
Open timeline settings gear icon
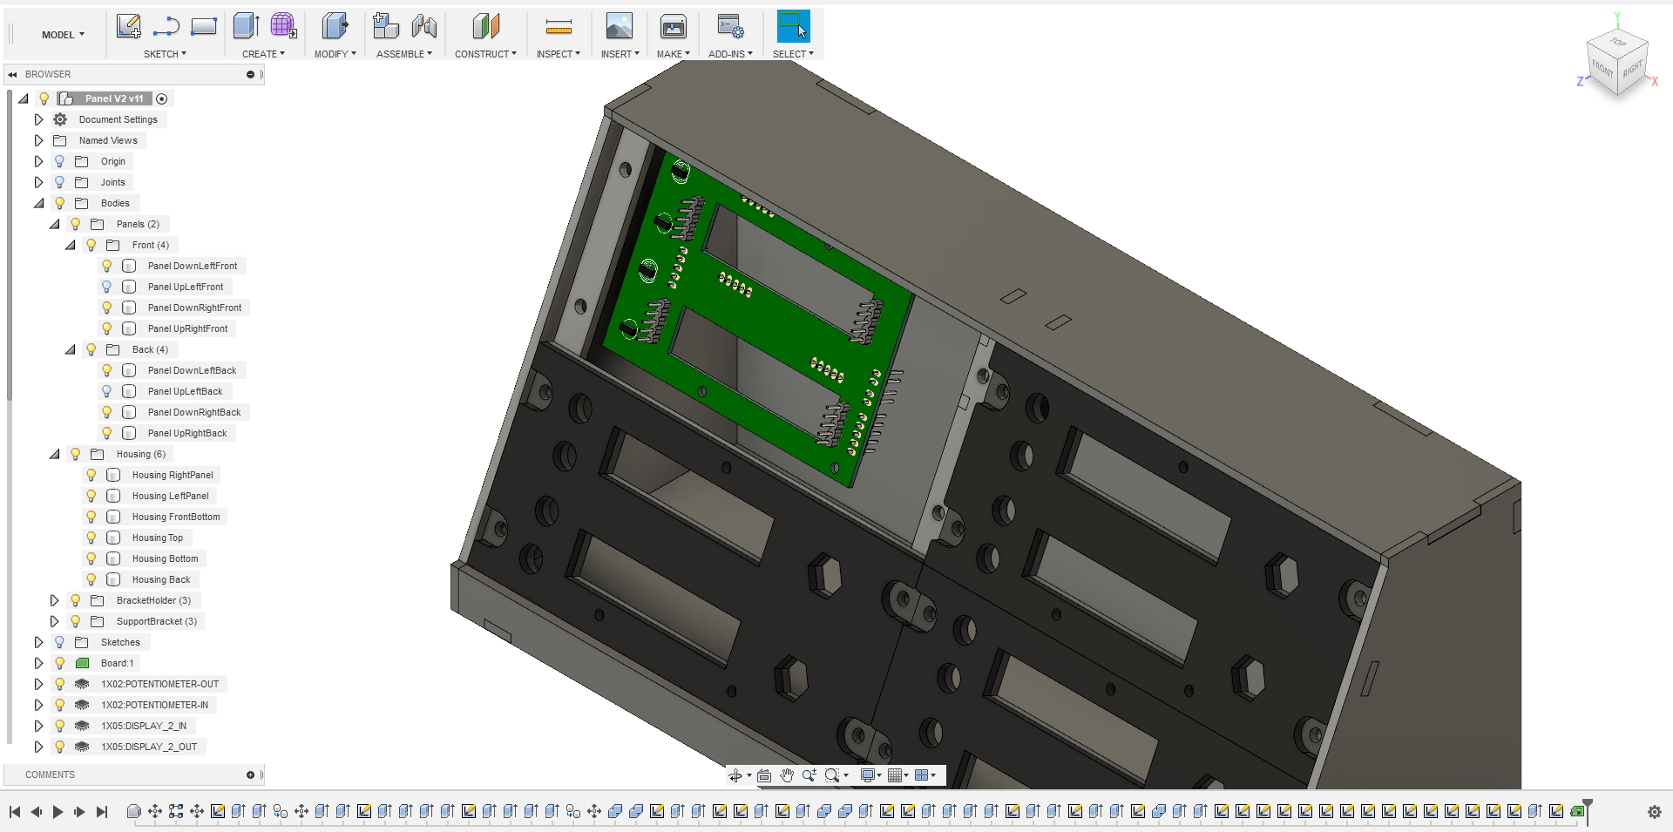coord(1654,812)
